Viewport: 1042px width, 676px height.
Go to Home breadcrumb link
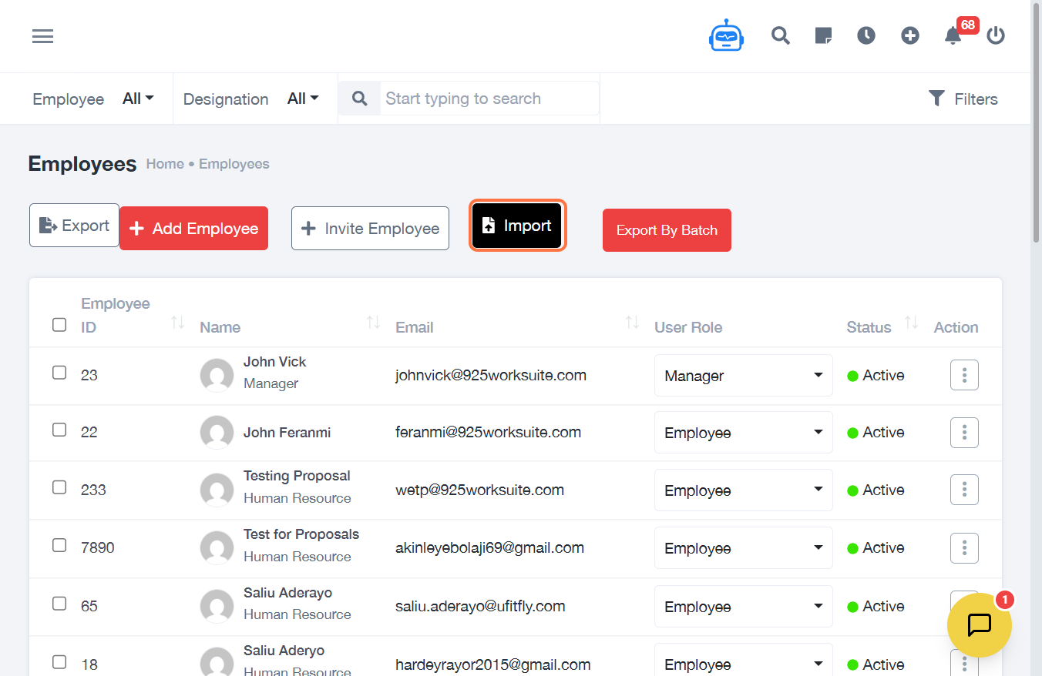165,164
